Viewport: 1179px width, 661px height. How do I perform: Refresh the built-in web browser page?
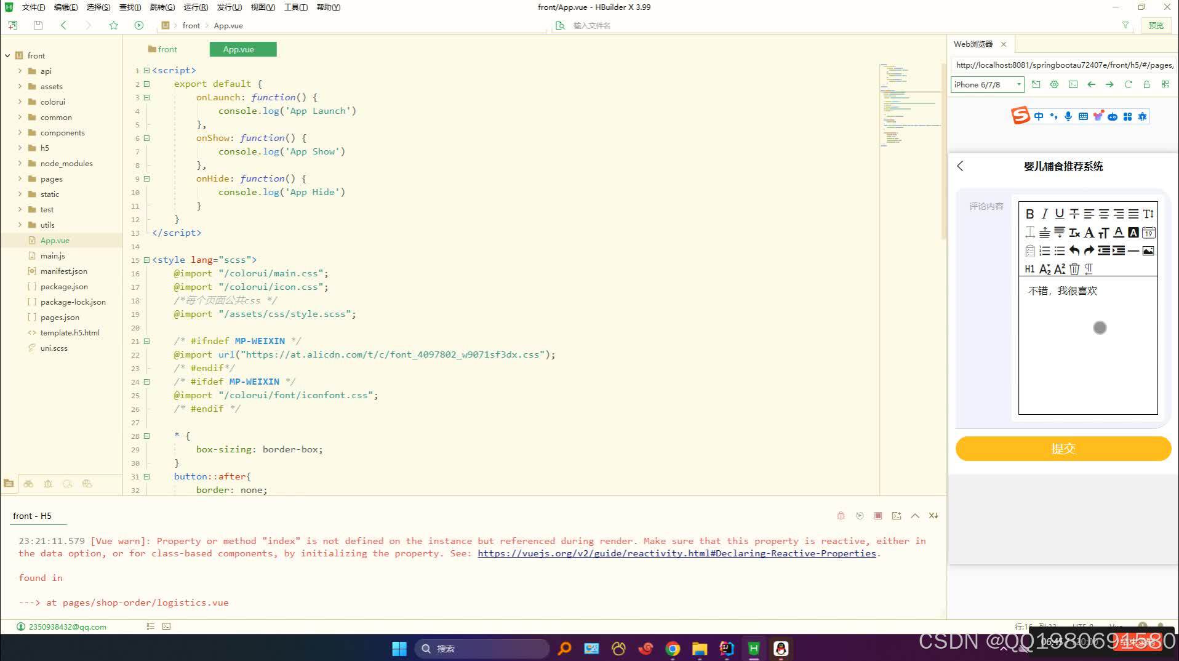pyautogui.click(x=1128, y=84)
